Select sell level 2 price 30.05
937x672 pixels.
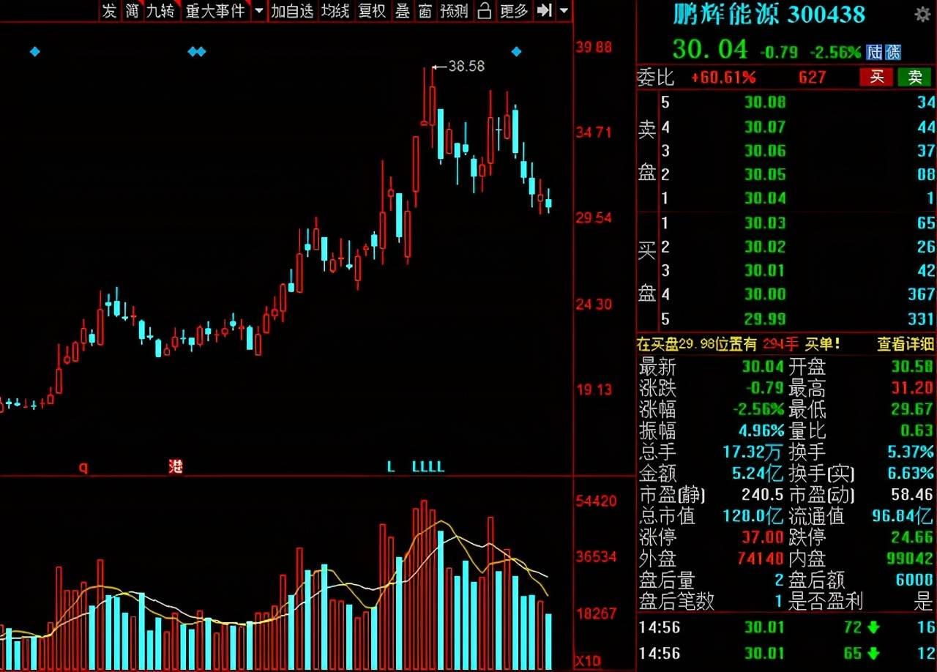tap(765, 173)
